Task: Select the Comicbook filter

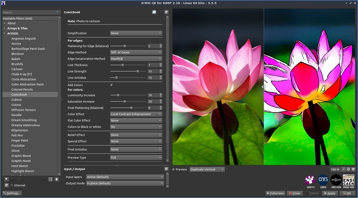Action: (19, 94)
